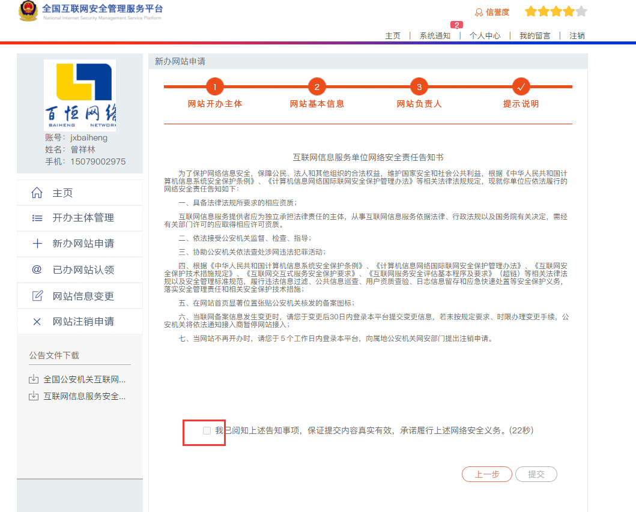This screenshot has height=512, width=636.
Task: Select step 3 circle 网站负责人
Action: pyautogui.click(x=419, y=86)
